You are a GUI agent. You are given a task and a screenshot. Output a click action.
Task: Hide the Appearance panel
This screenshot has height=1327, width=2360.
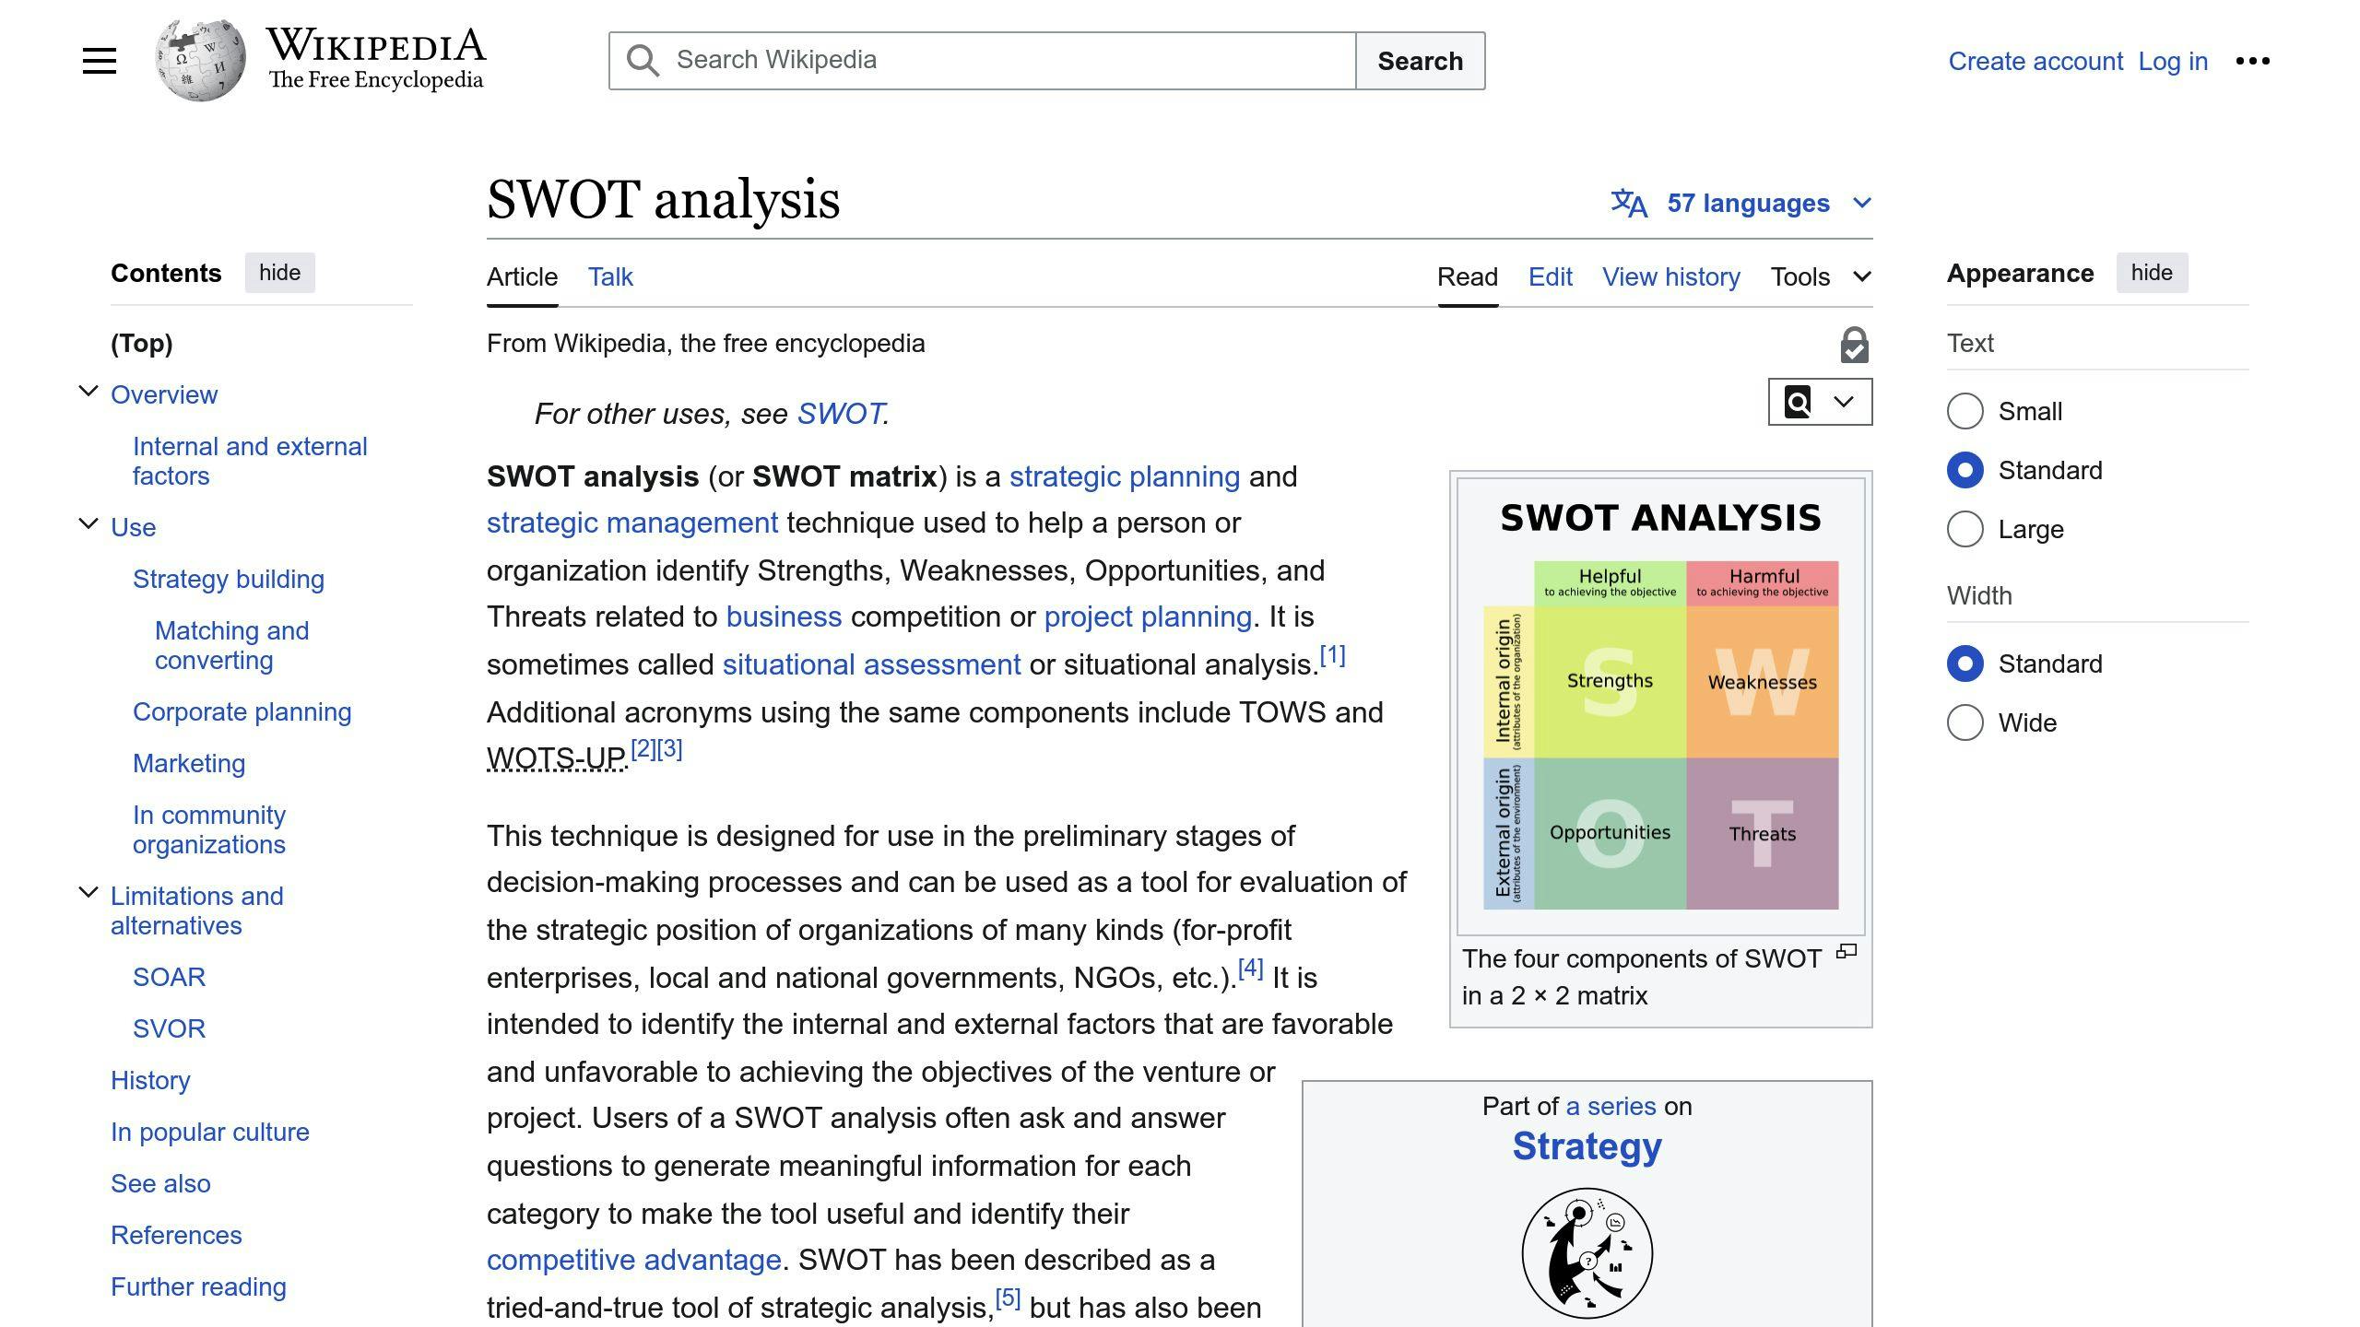click(2152, 273)
